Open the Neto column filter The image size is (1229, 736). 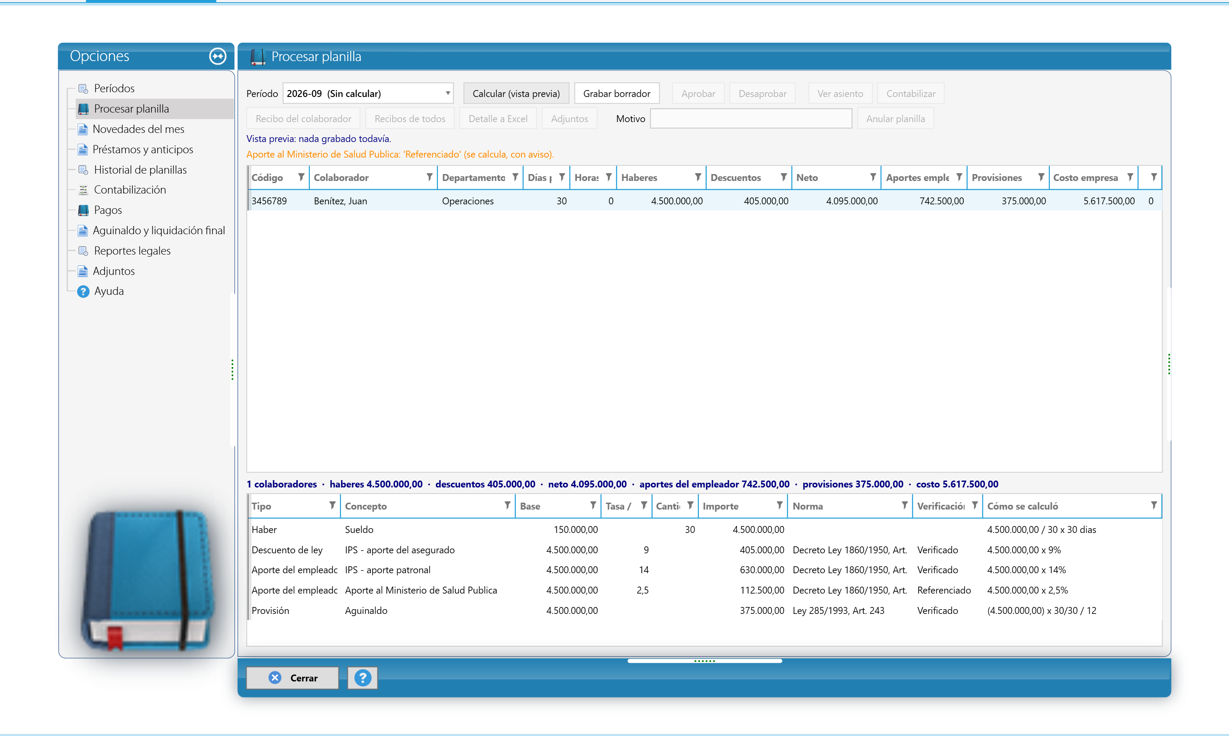872,177
